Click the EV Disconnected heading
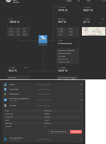 coord(65,43)
